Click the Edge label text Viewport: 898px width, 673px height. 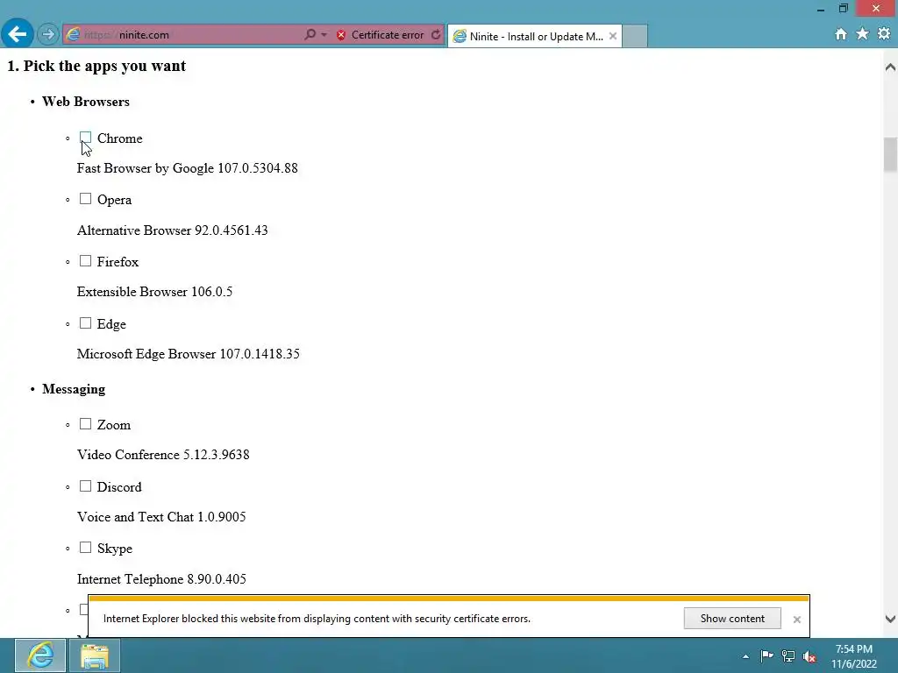111,324
